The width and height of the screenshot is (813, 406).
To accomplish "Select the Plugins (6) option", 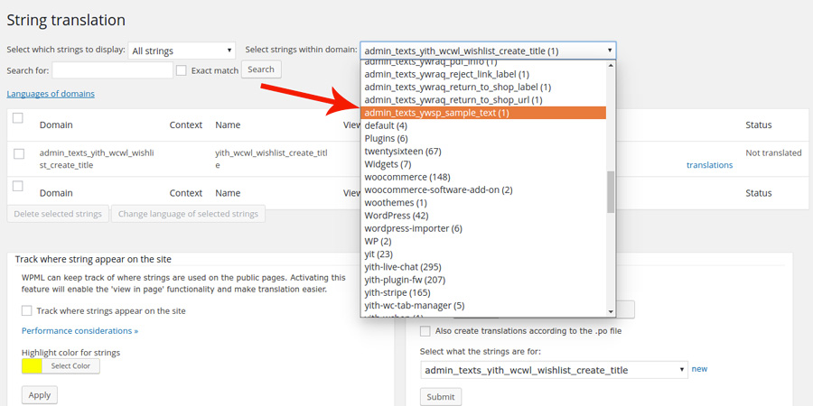I will coord(483,138).
